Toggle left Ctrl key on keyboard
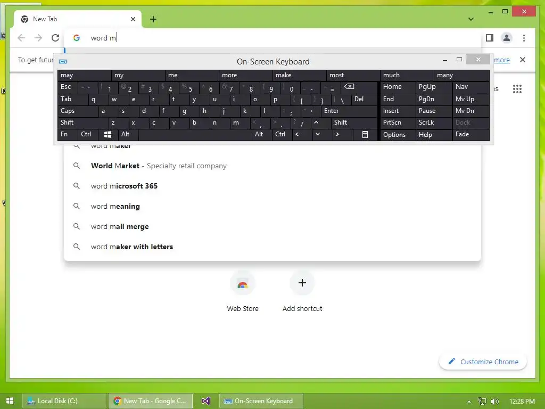The width and height of the screenshot is (545, 409). coord(88,134)
